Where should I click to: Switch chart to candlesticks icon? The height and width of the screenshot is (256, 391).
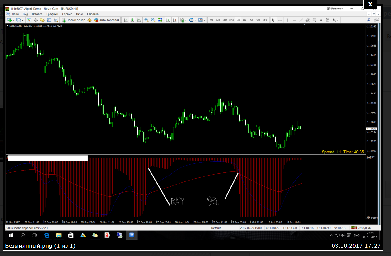point(132,20)
